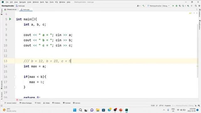Open the Notifications panel on right sidebar
This screenshot has width=201, height=113.
coord(199,25)
